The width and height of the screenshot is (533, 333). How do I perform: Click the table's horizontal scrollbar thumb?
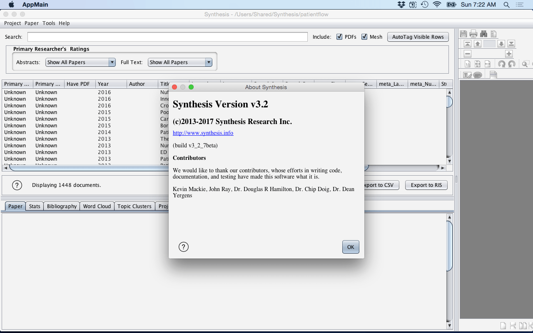[189, 168]
